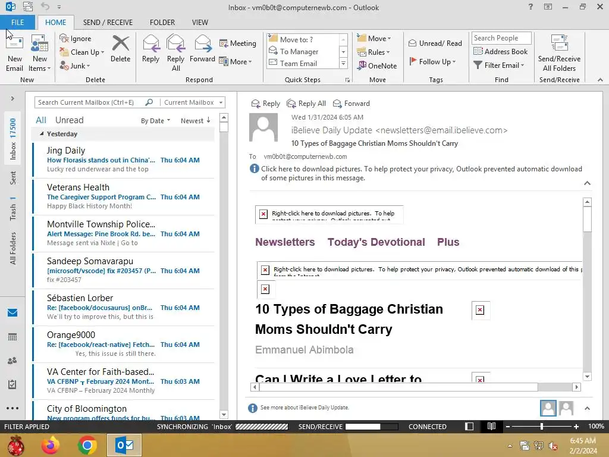Switch to the FOLDER tab
609x457 pixels.
coord(162,22)
